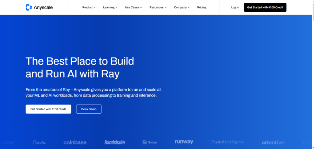Click the Book Demo button
This screenshot has width=315, height=149.
click(x=89, y=109)
